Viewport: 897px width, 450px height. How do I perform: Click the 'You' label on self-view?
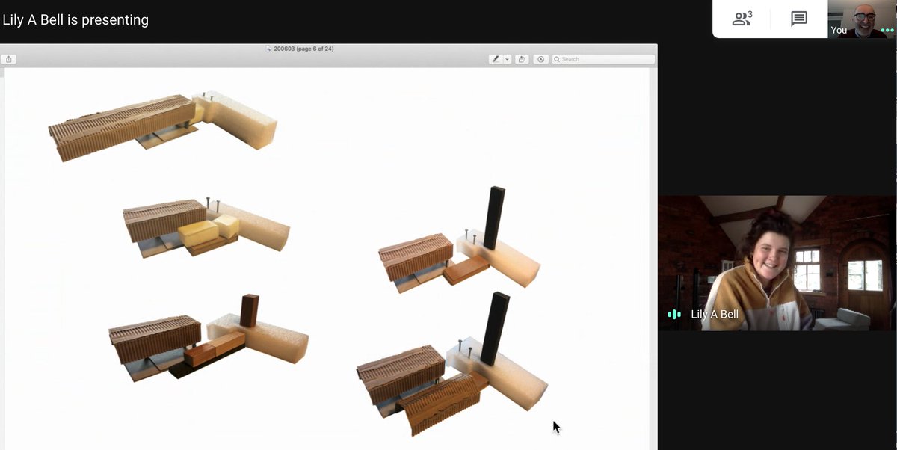click(839, 31)
